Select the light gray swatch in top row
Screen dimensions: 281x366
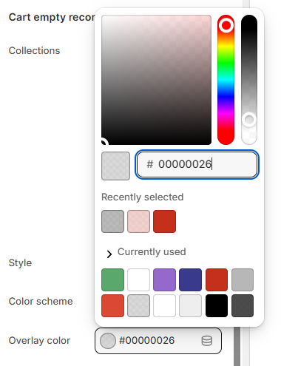pos(243,279)
